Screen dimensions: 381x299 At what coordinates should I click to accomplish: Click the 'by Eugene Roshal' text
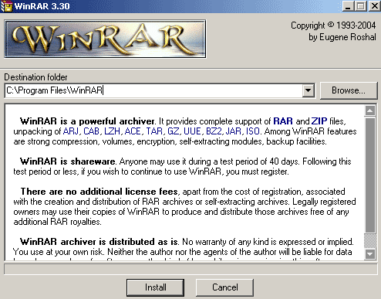(x=342, y=37)
